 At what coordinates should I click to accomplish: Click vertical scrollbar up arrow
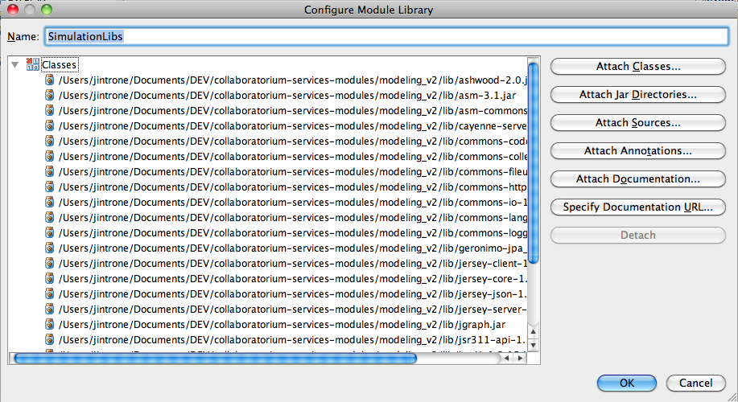(x=534, y=332)
